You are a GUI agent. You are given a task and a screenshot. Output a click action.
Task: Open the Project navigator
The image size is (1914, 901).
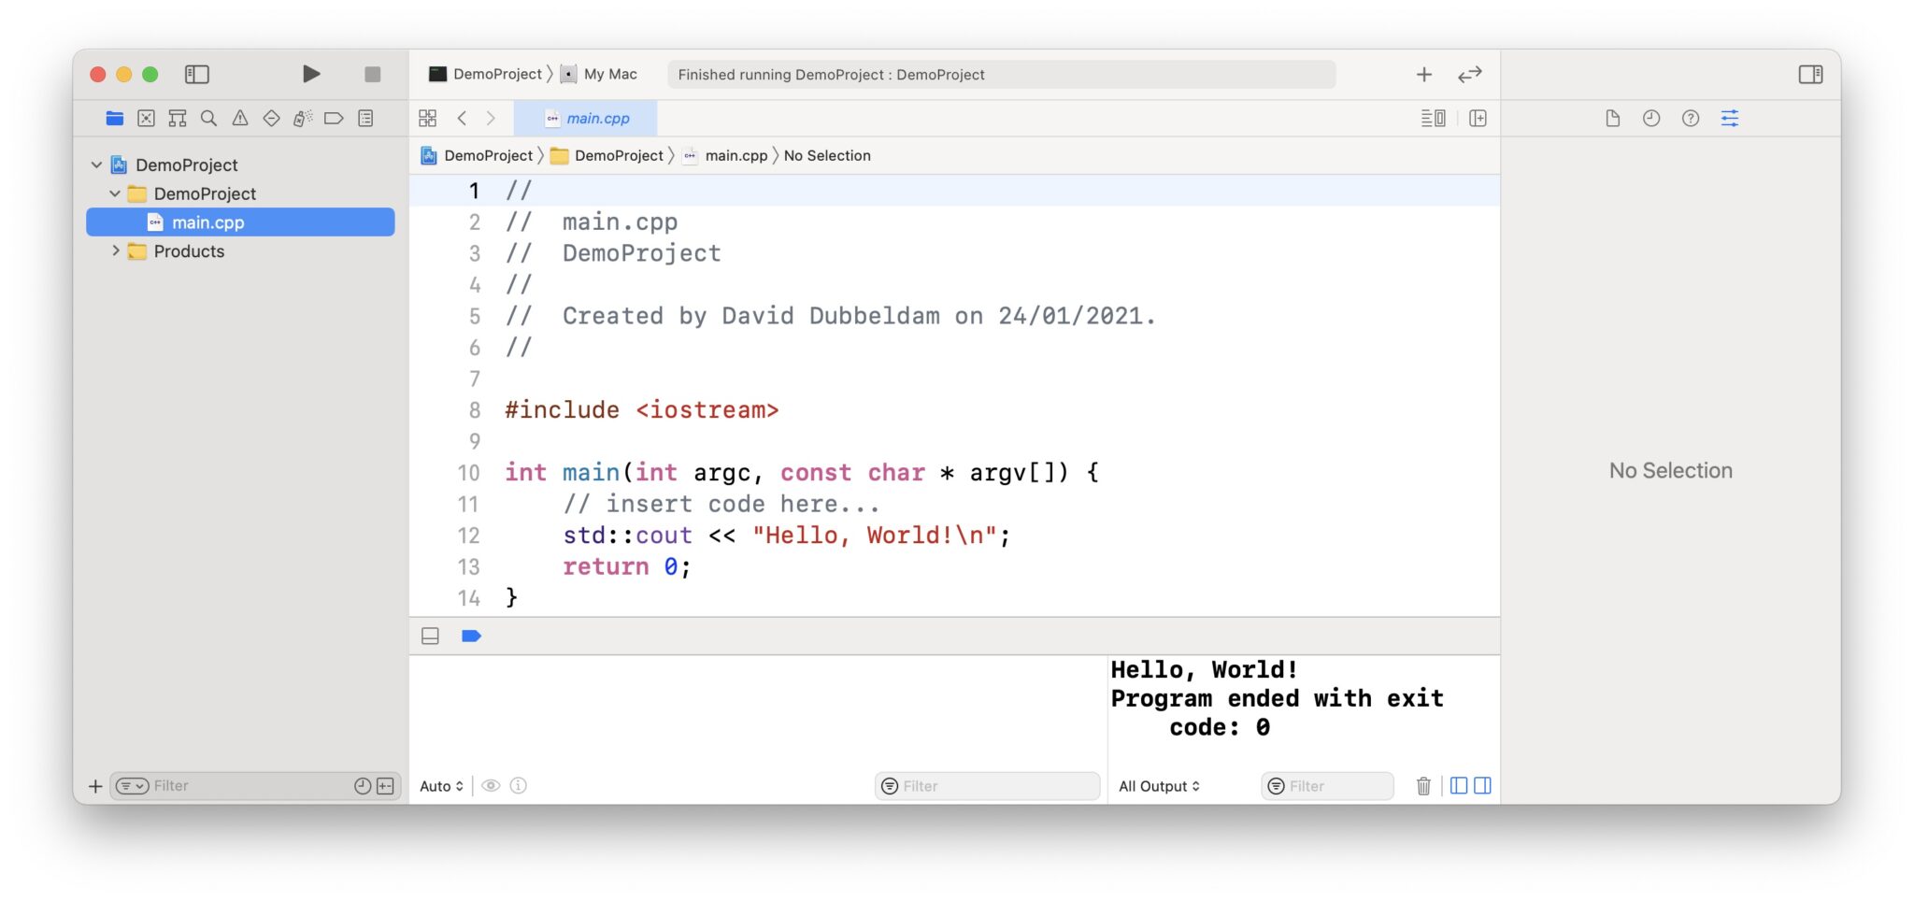coord(114,118)
